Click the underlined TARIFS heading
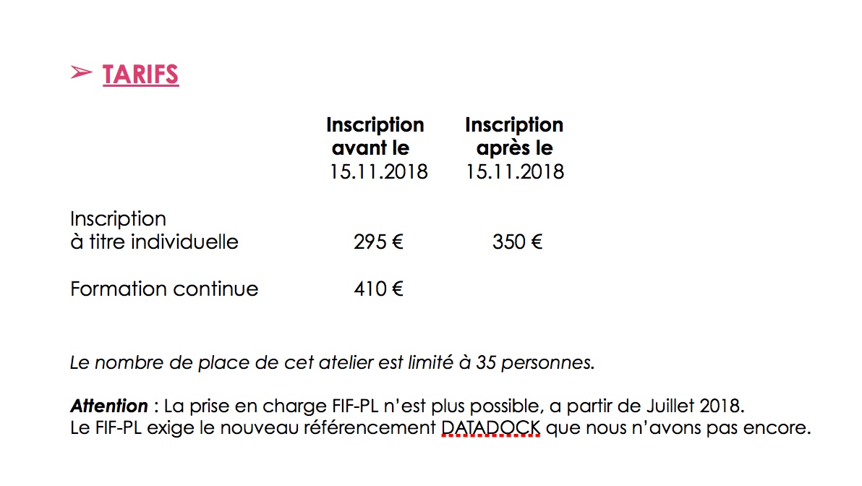The width and height of the screenshot is (862, 486). pyautogui.click(x=140, y=74)
